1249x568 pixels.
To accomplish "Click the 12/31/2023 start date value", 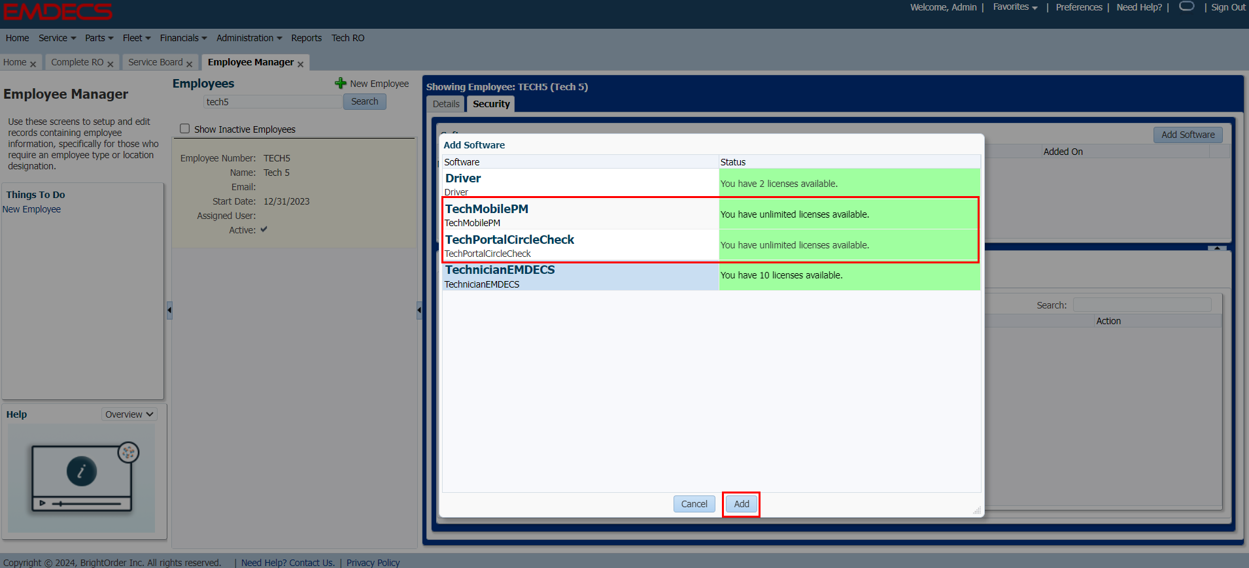I will coord(286,201).
